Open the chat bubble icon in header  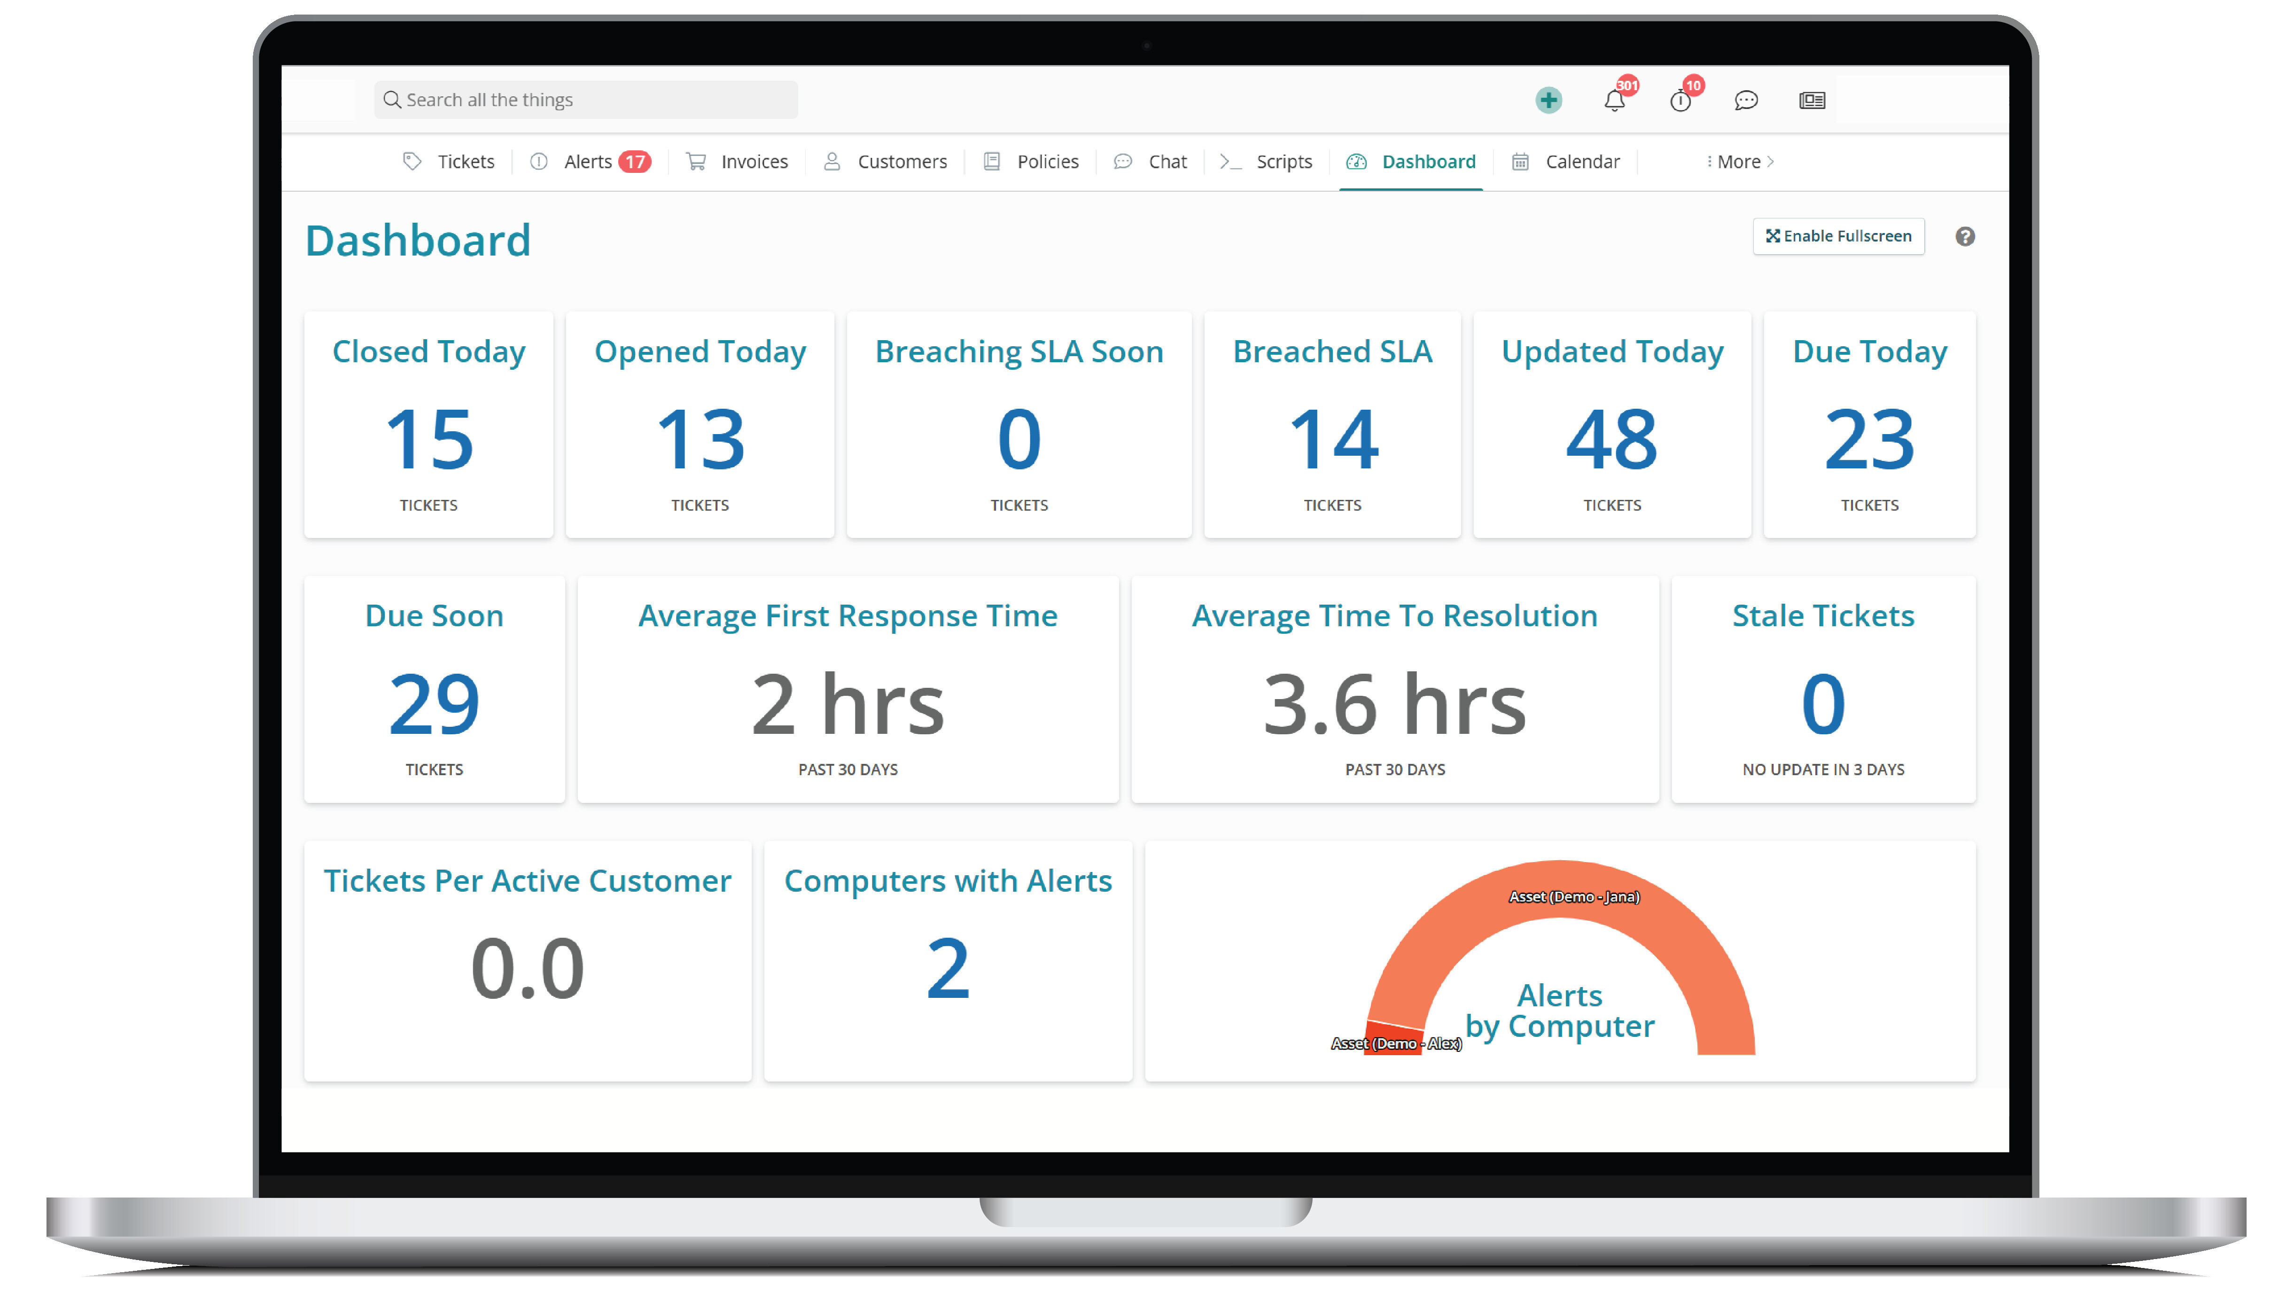[1746, 101]
